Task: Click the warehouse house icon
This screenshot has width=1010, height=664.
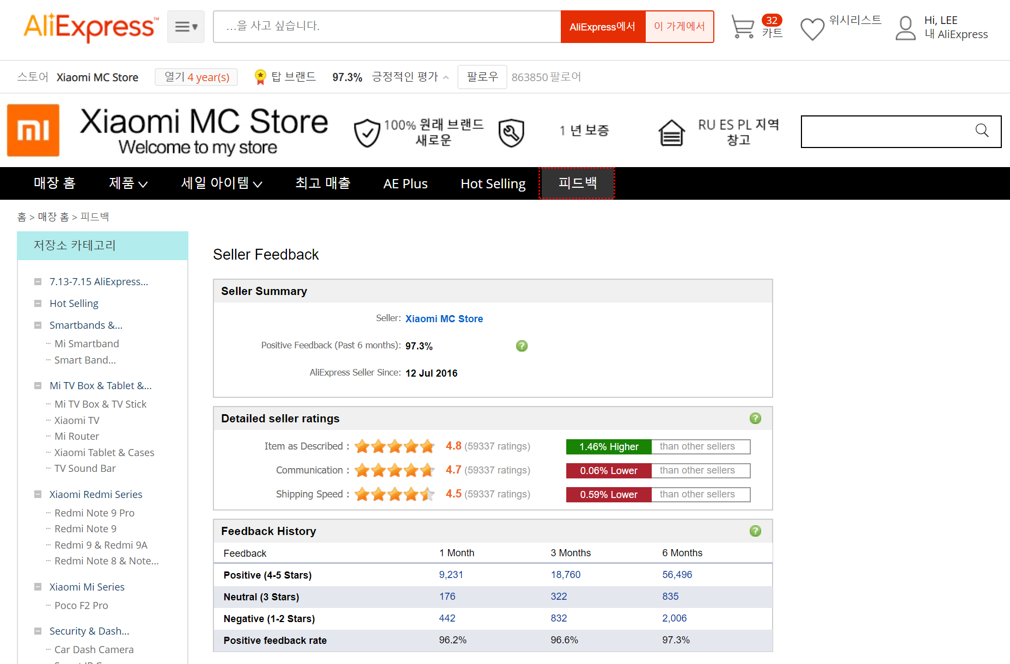Action: pos(671,133)
